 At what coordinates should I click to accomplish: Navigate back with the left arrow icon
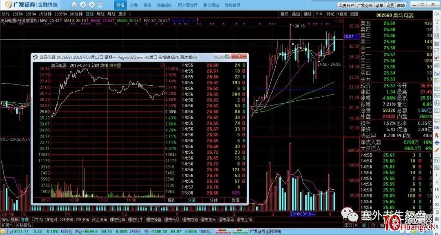(x=82, y=5)
